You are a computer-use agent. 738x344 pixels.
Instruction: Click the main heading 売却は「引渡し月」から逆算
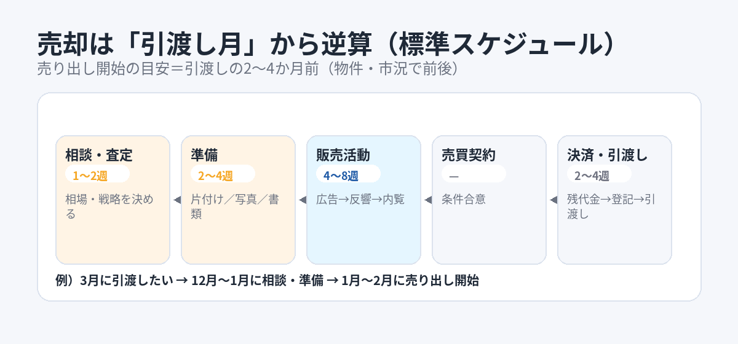326,45
